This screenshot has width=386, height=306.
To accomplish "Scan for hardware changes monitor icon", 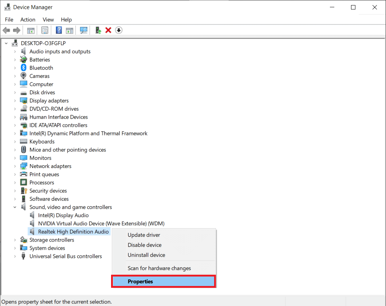I will point(84,30).
